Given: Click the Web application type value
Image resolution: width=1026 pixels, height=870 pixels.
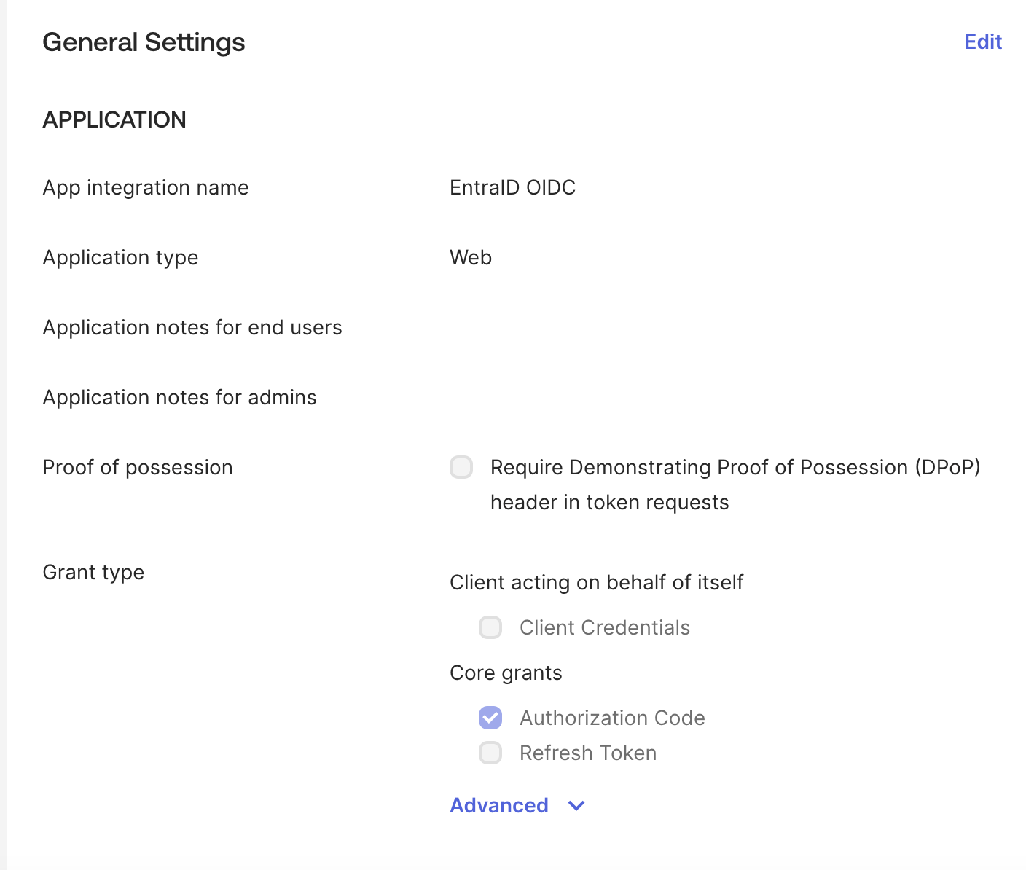Looking at the screenshot, I should (x=471, y=257).
